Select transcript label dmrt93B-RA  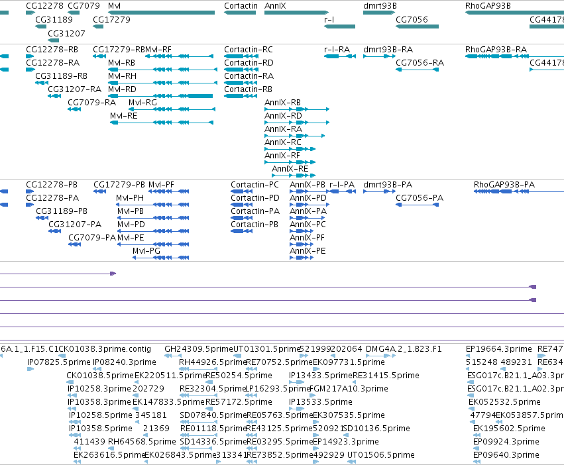pyautogui.click(x=388, y=49)
